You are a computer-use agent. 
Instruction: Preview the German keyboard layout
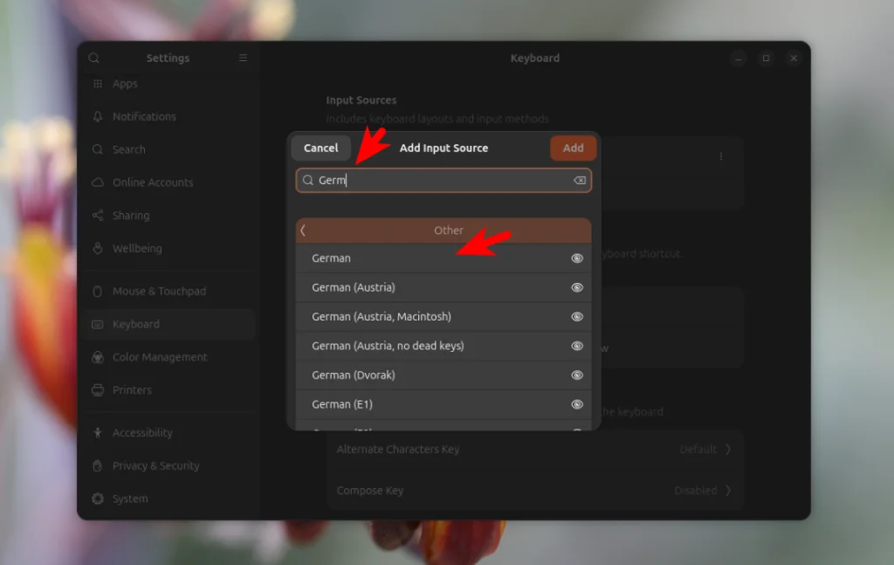577,258
